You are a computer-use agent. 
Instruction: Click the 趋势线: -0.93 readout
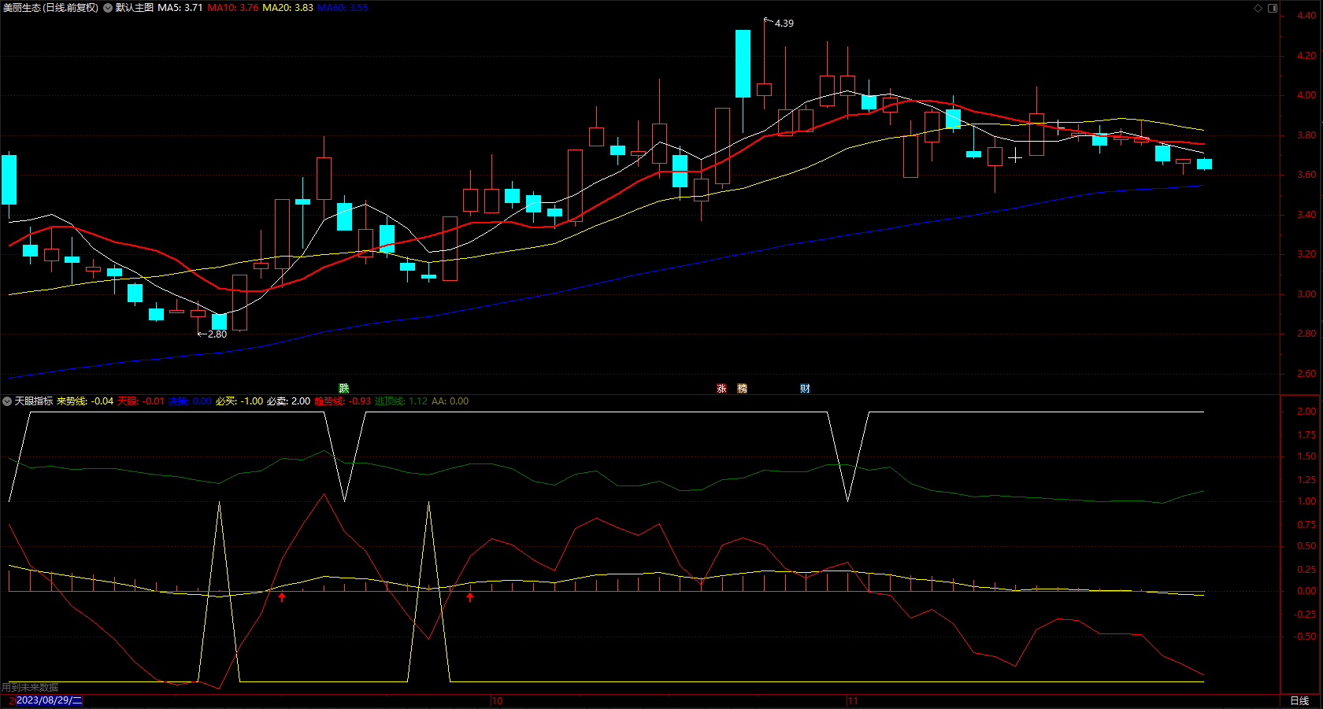(x=343, y=401)
